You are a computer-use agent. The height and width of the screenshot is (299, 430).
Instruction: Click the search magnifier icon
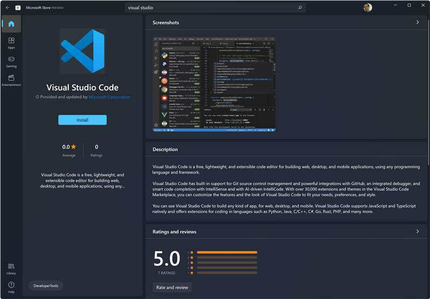click(x=300, y=8)
